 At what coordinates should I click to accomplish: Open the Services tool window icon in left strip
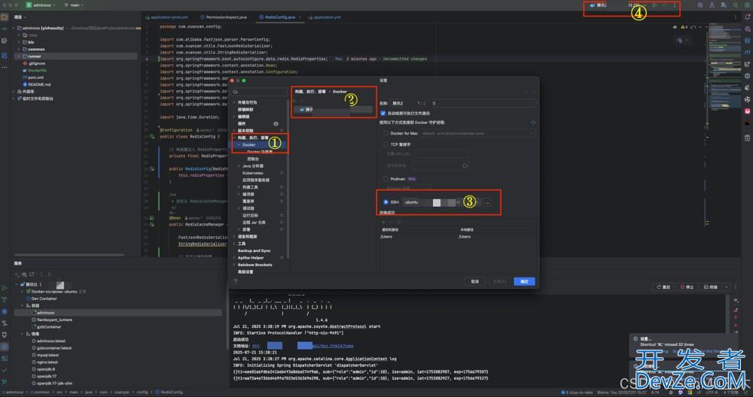point(5,346)
